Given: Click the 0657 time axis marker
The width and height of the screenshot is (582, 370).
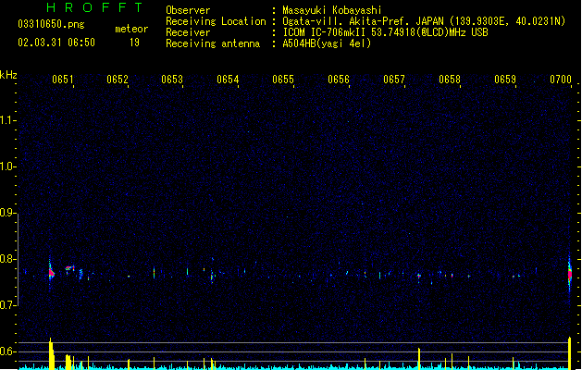Looking at the screenshot, I should (394, 80).
